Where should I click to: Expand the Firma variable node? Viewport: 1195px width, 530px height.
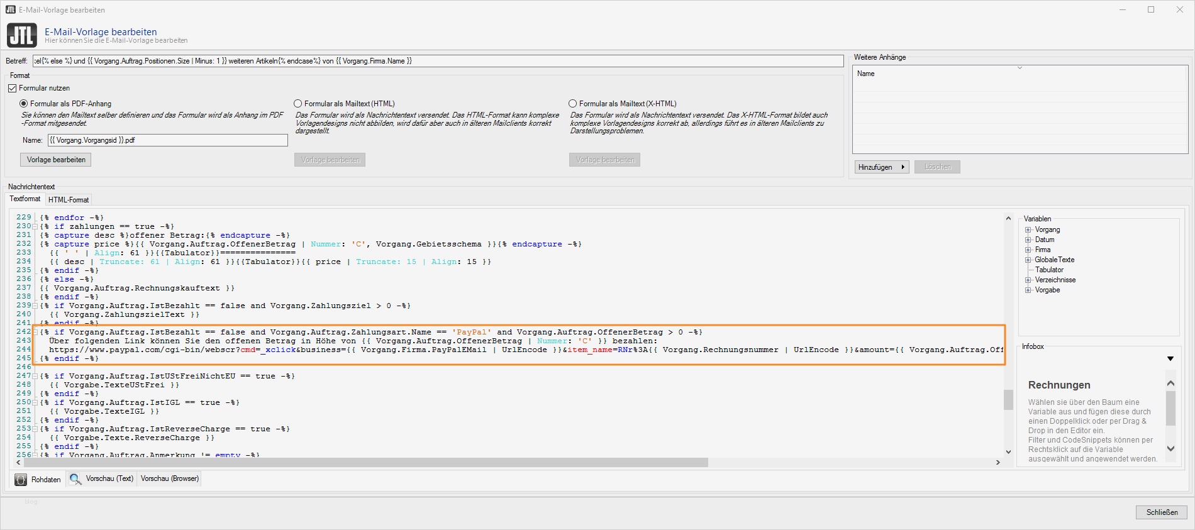click(x=1028, y=250)
